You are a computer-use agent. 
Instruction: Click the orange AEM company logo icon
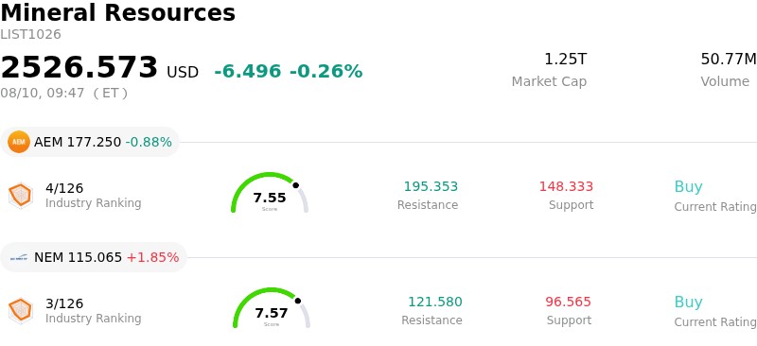19,142
